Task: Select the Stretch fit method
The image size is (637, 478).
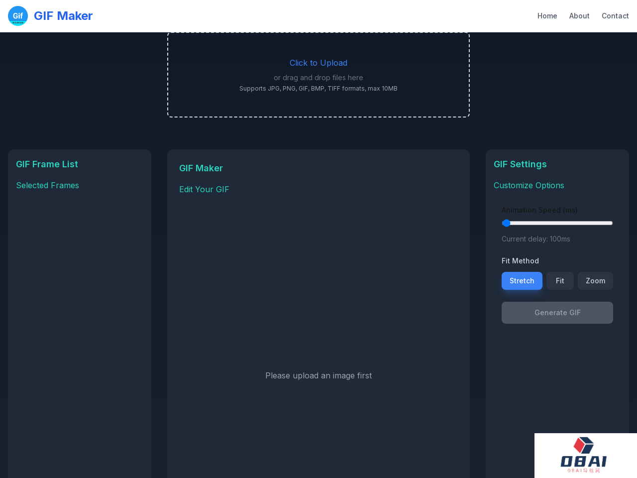Action: pyautogui.click(x=522, y=280)
